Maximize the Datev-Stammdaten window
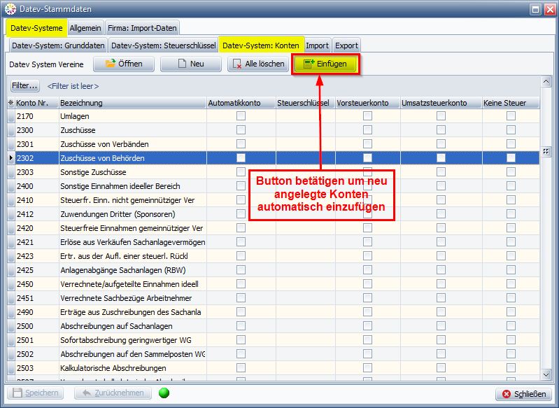The image size is (559, 408). click(535, 9)
